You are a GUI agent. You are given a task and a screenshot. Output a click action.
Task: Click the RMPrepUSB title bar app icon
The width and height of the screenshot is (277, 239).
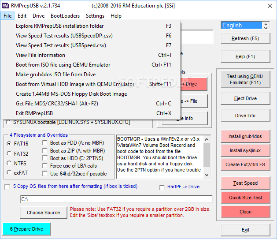coord(5,6)
